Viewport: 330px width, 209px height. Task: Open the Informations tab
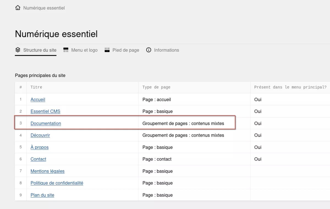(163, 50)
